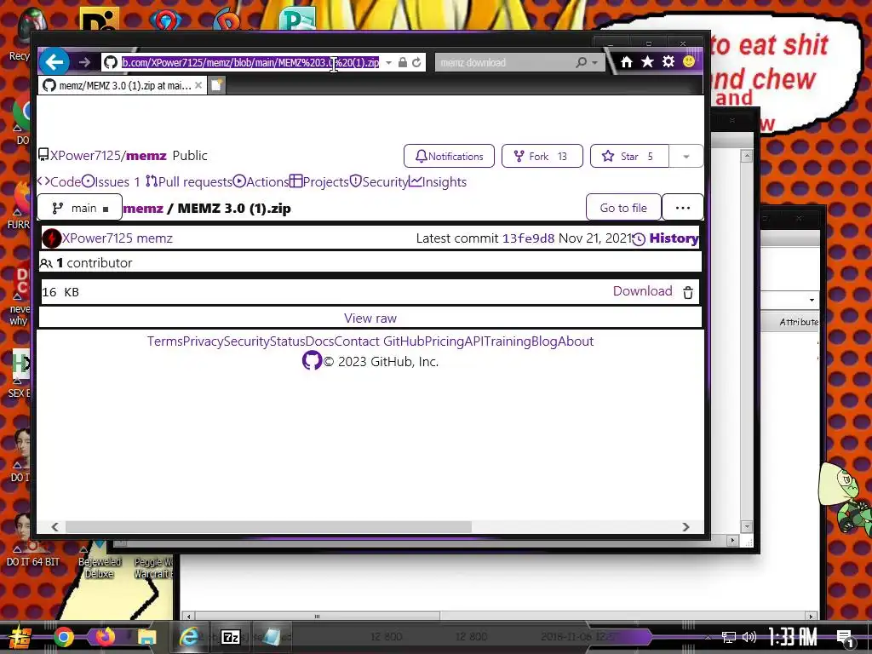Close the memz GitHub tab
This screenshot has width=872, height=654.
click(198, 86)
